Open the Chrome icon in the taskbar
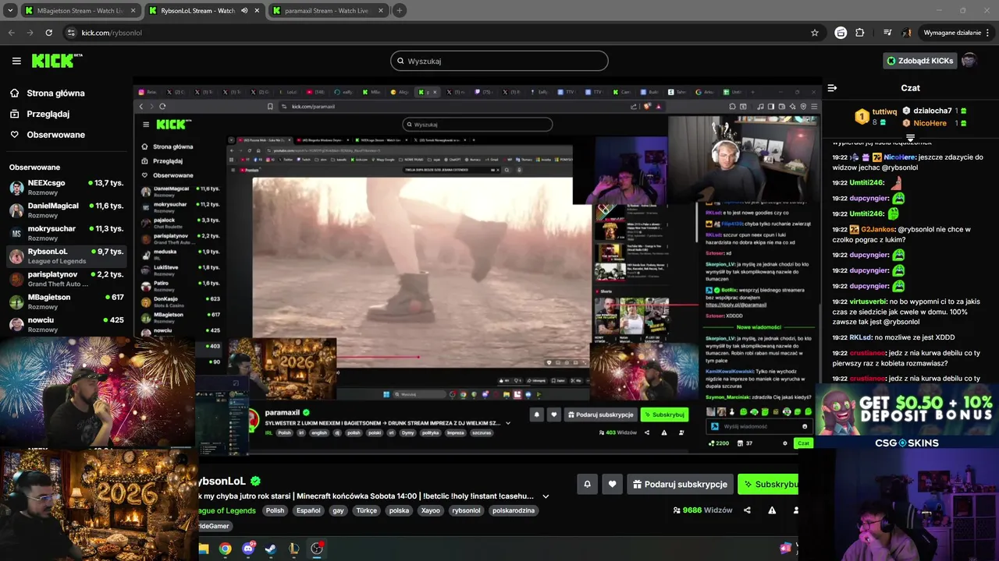Screen dimensions: 999x561 225,549
